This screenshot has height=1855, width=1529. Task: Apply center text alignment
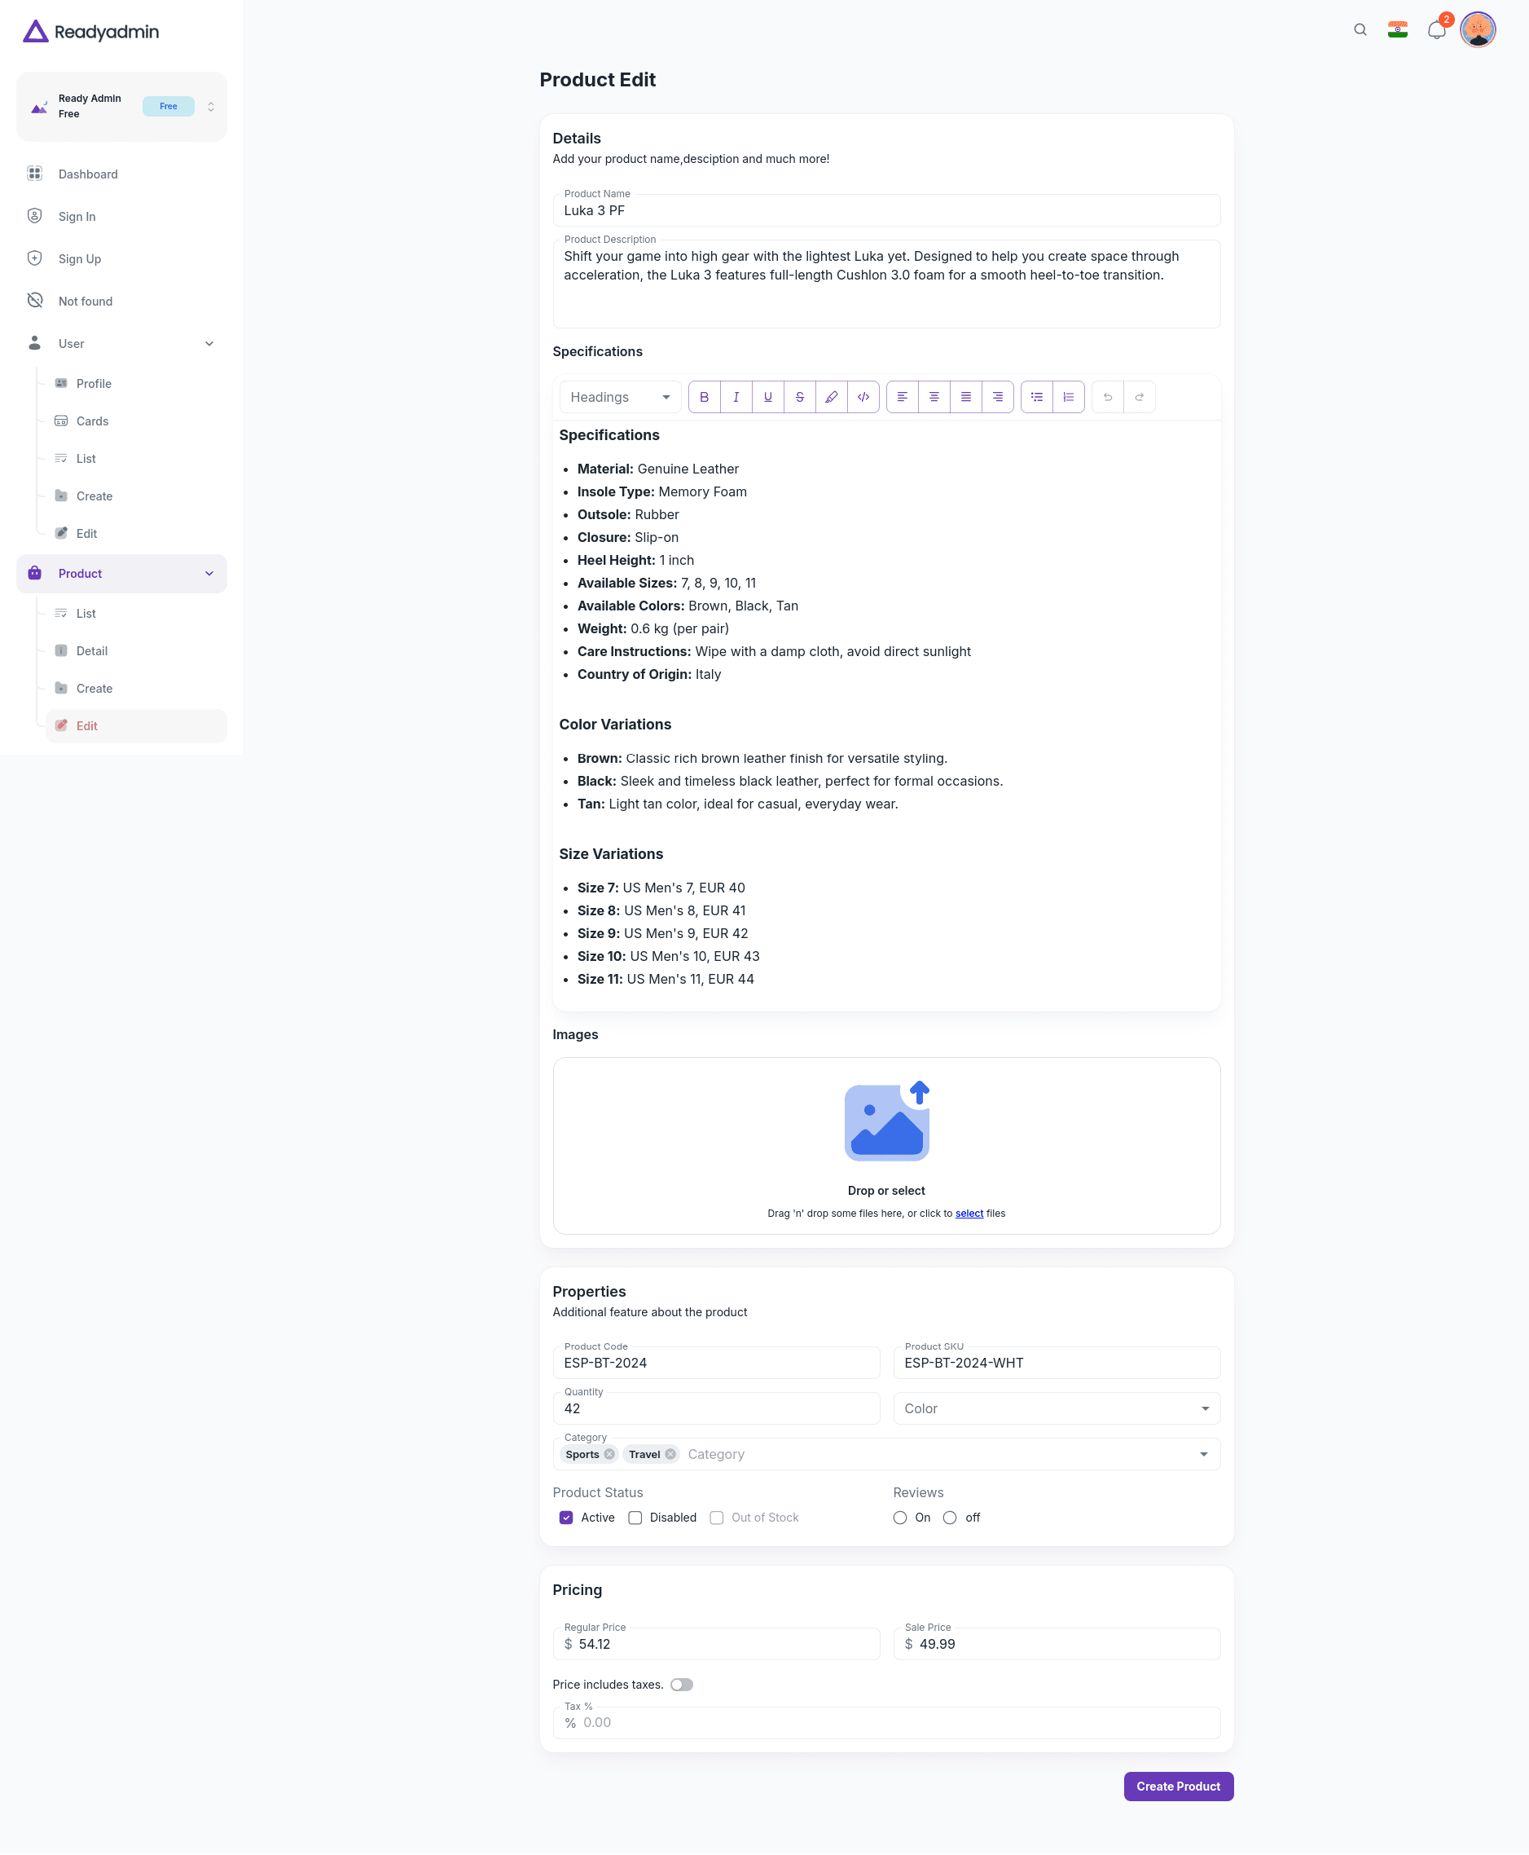point(934,397)
